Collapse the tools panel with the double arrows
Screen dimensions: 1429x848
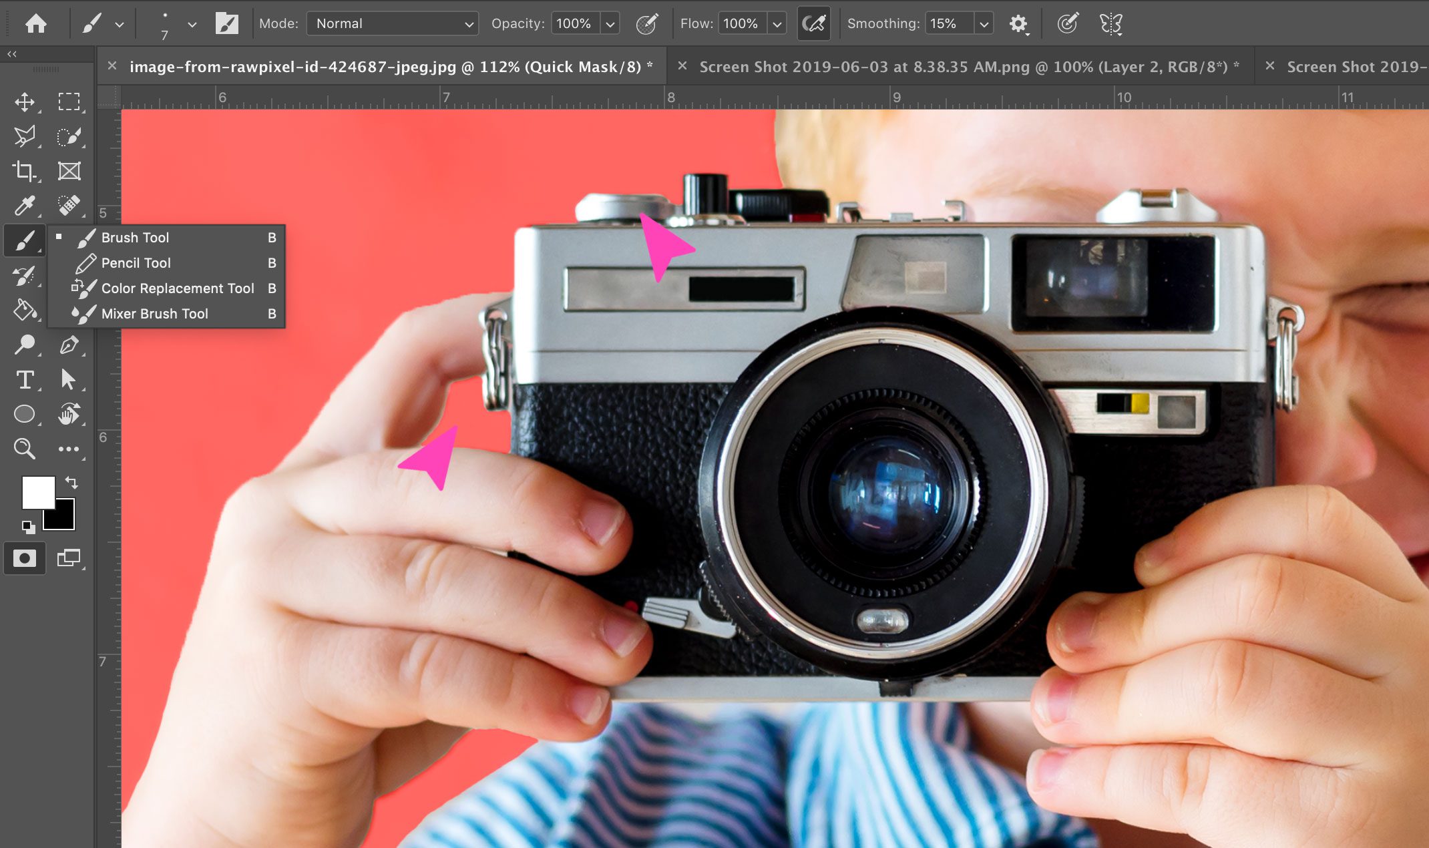tap(11, 53)
